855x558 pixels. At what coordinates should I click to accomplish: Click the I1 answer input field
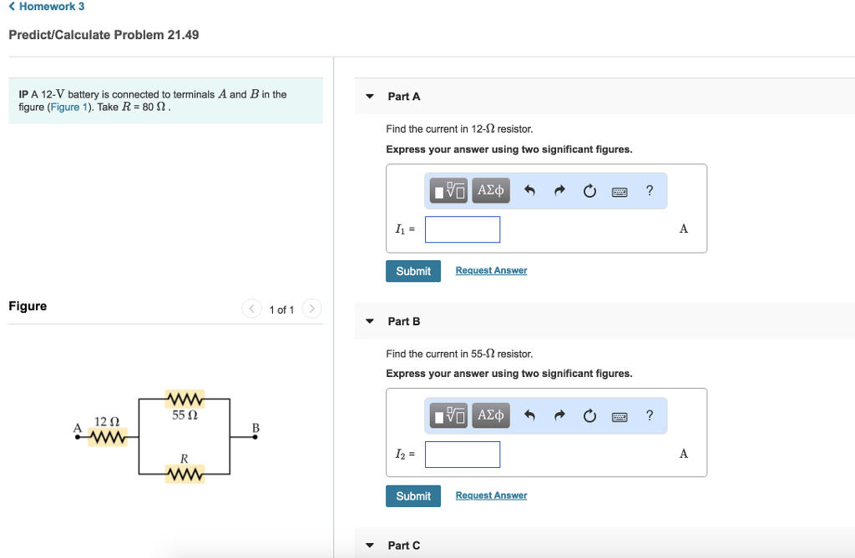click(463, 229)
